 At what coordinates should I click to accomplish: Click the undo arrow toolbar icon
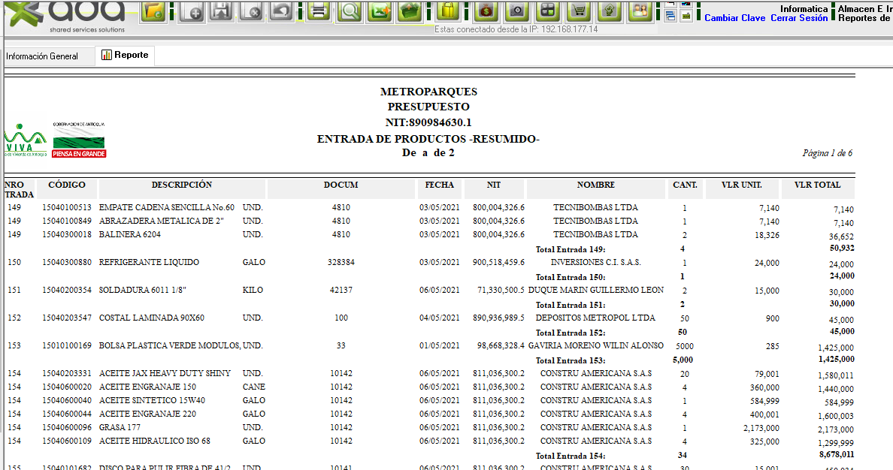coord(281,11)
